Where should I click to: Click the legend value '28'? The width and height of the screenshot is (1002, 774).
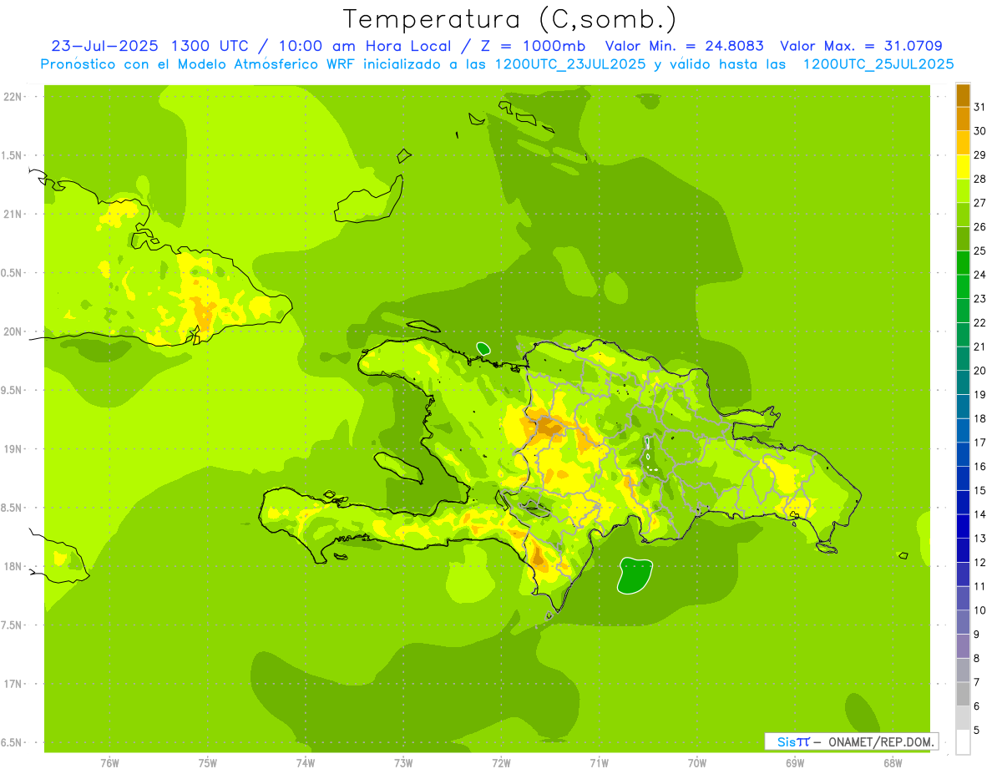click(980, 179)
